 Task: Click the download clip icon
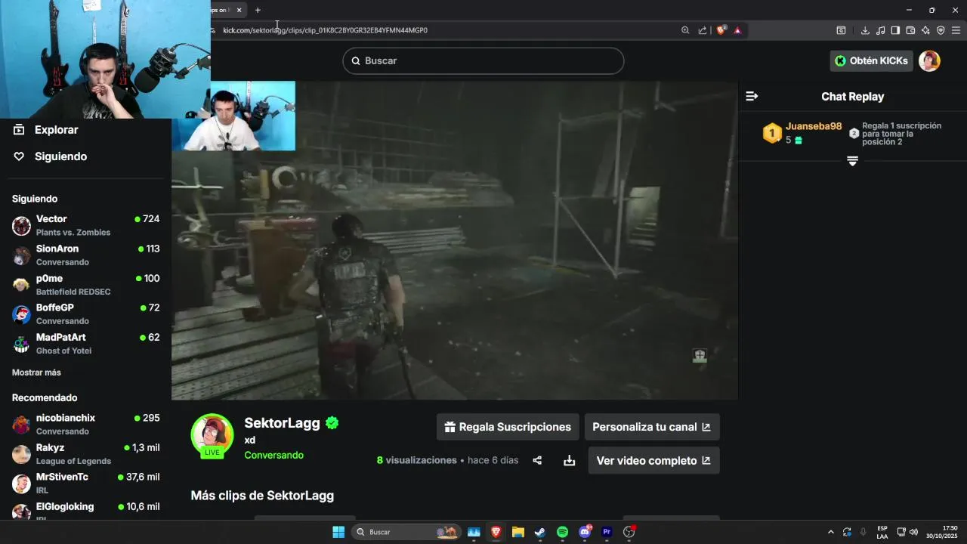pyautogui.click(x=570, y=460)
